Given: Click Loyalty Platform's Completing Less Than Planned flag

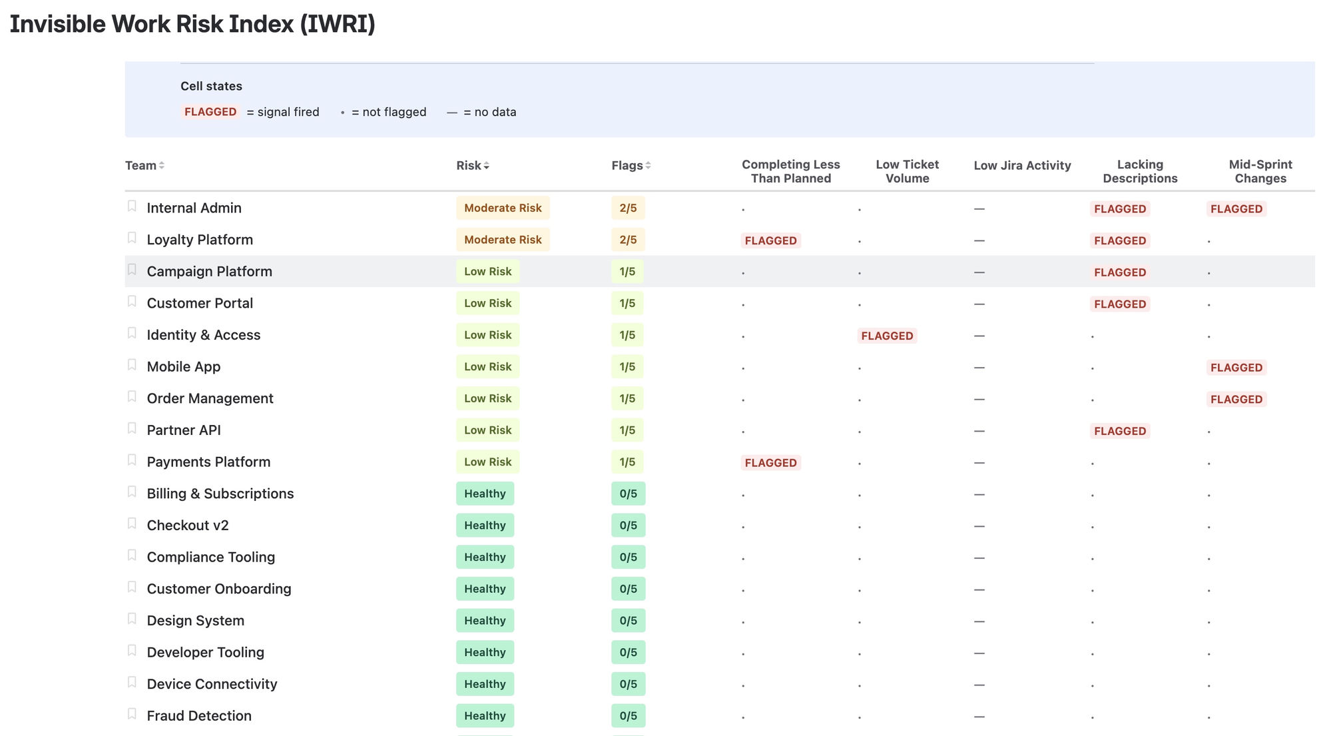Looking at the screenshot, I should point(770,240).
